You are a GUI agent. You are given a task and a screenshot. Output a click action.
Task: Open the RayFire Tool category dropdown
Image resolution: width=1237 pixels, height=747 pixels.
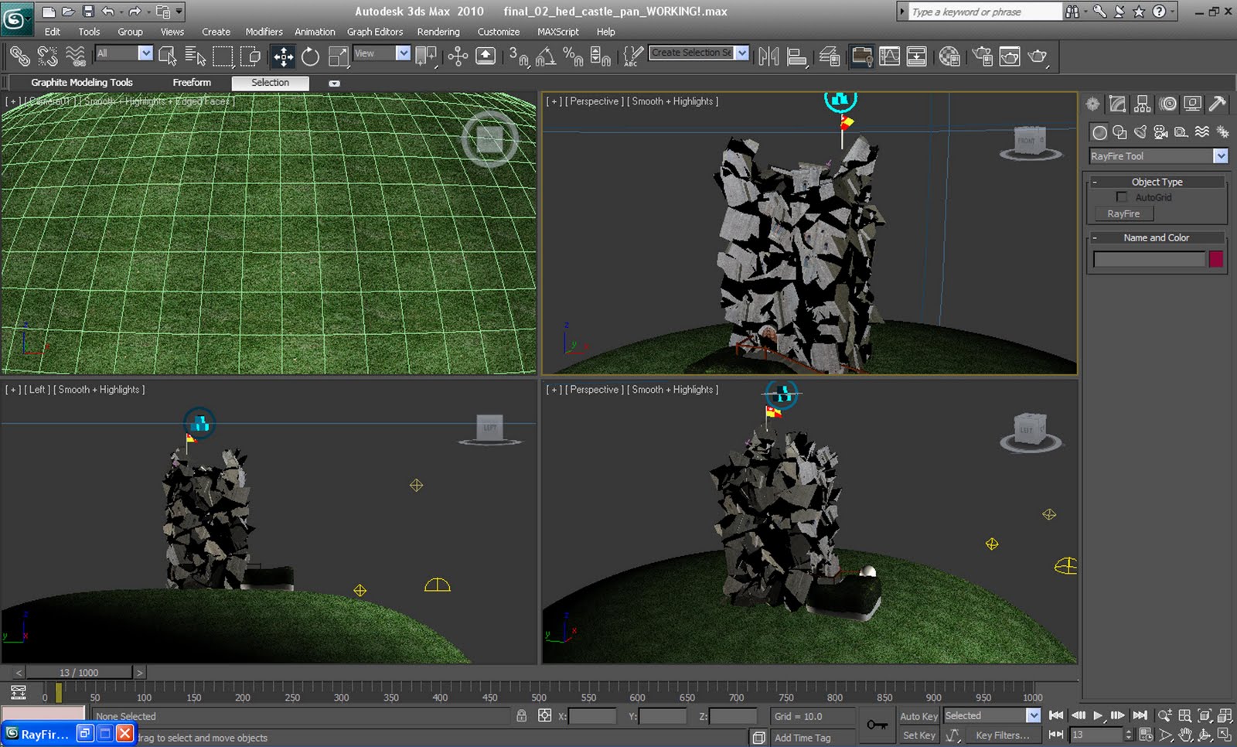click(x=1220, y=156)
